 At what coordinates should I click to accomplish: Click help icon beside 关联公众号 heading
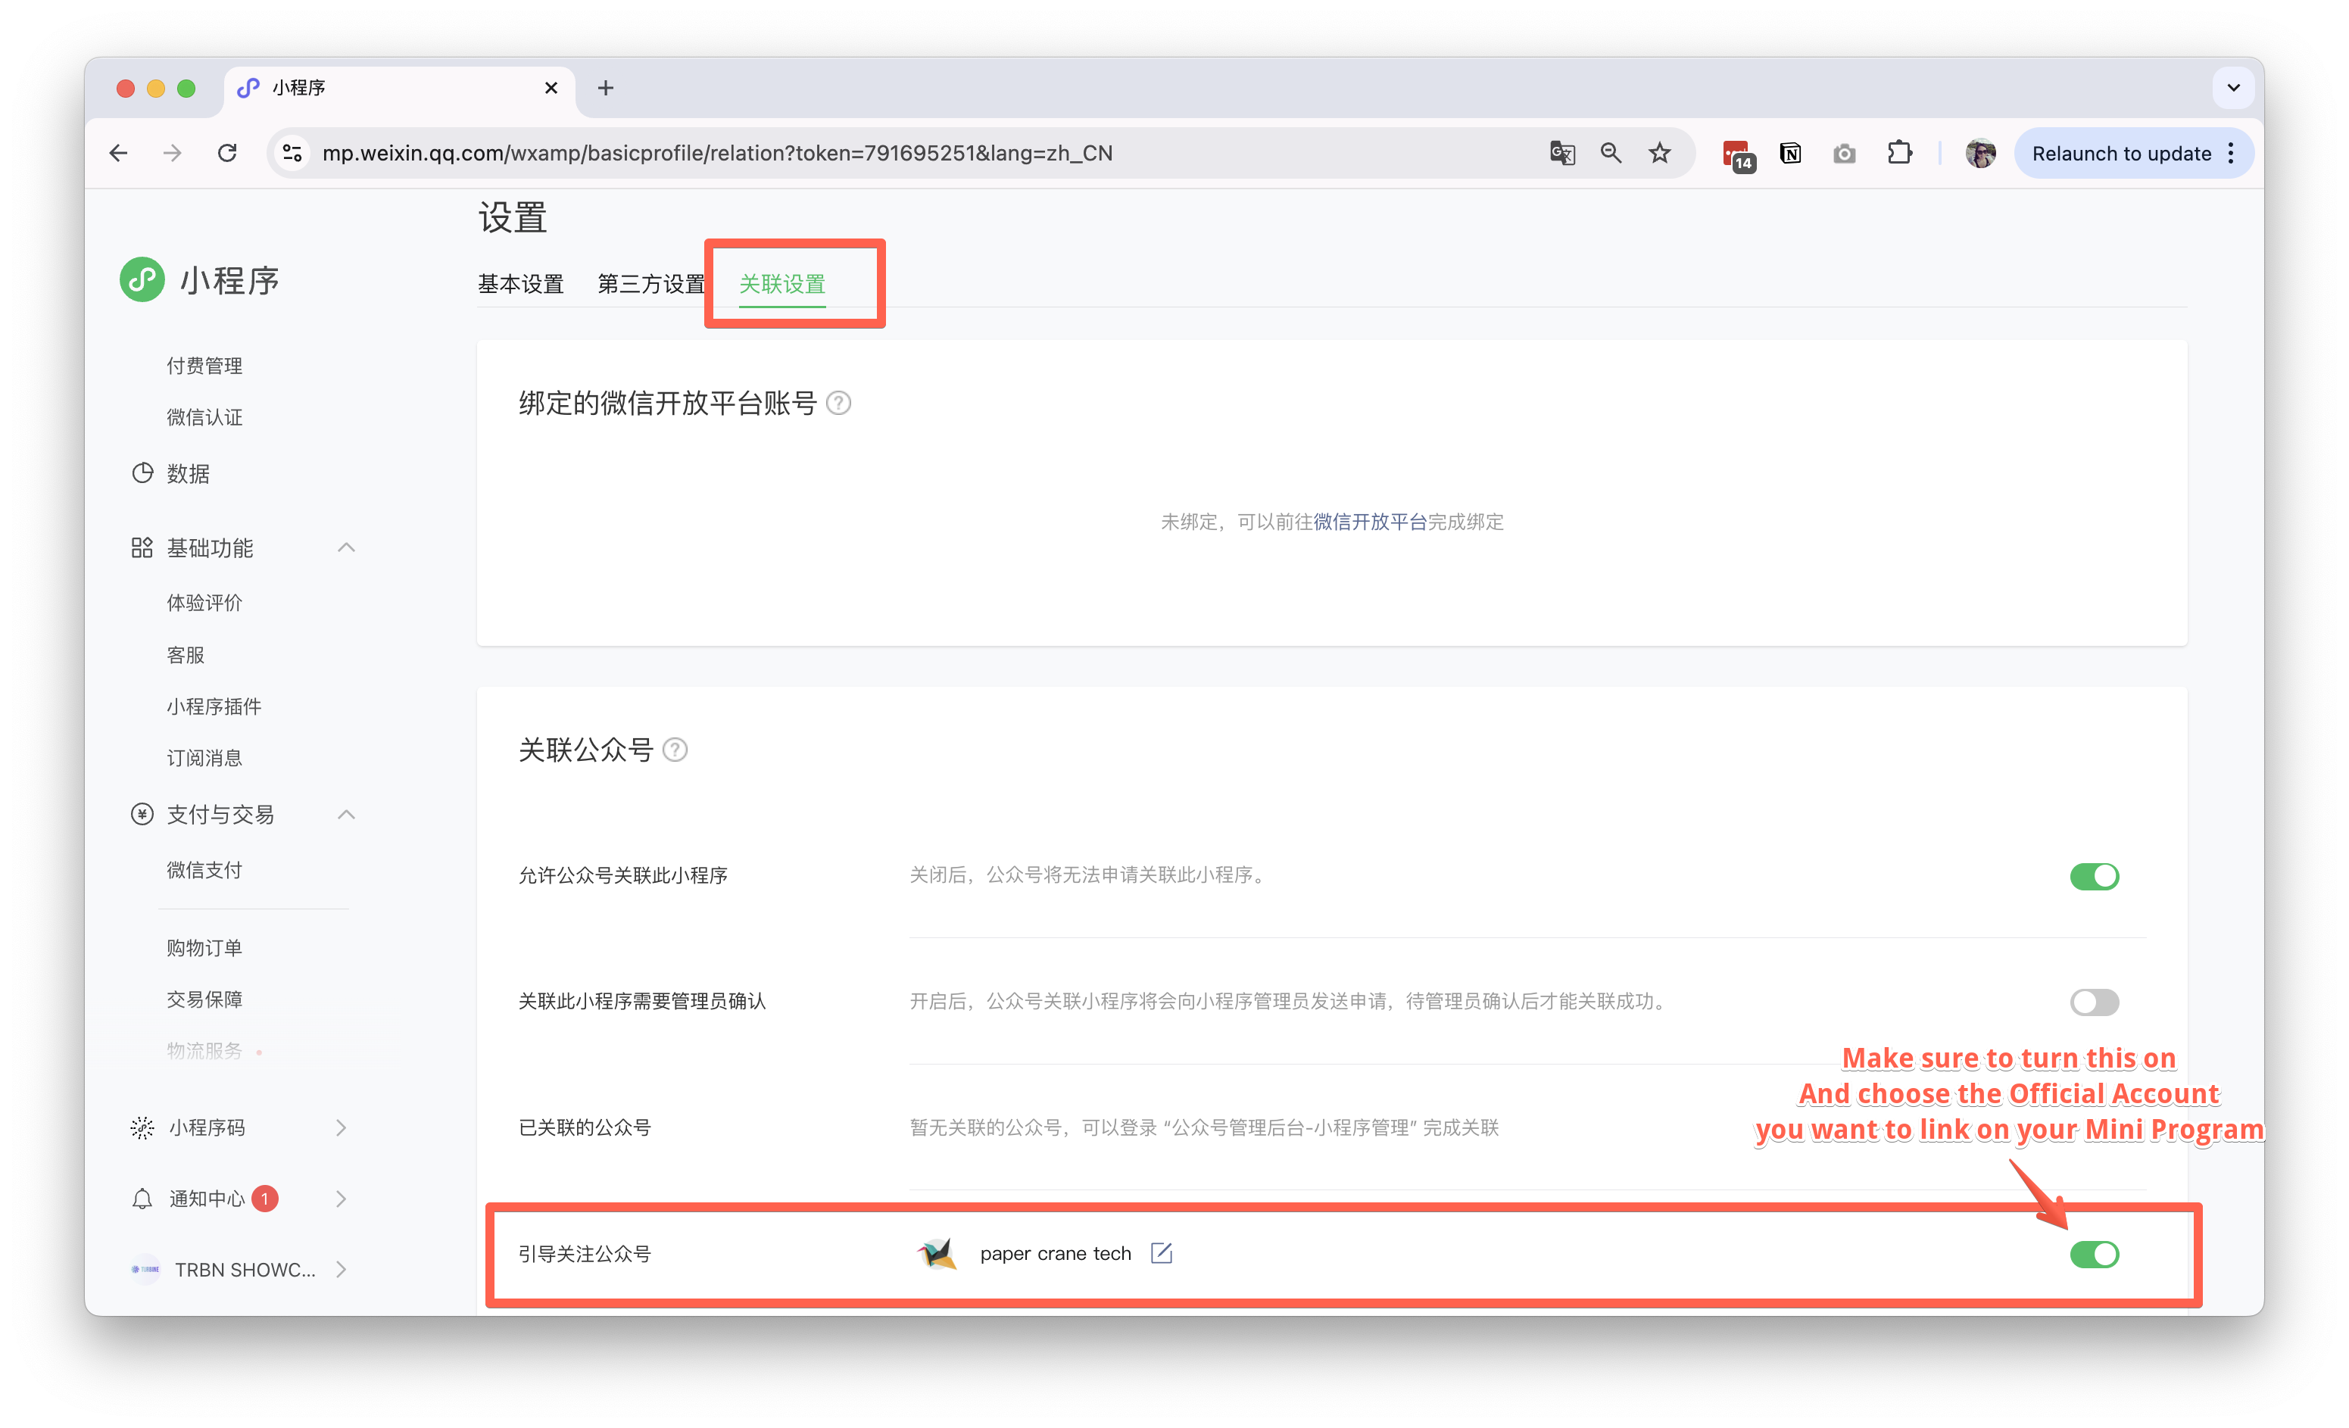[x=675, y=750]
